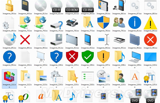Click the orange letter A font imageres_124.ico

click(x=135, y=76)
